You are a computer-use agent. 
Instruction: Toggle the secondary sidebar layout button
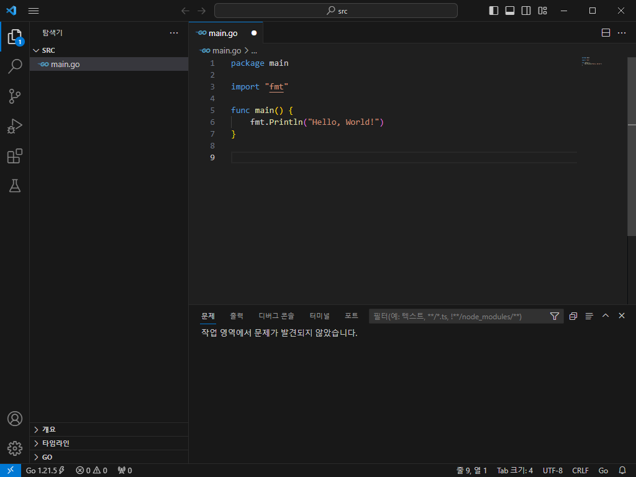pos(526,11)
